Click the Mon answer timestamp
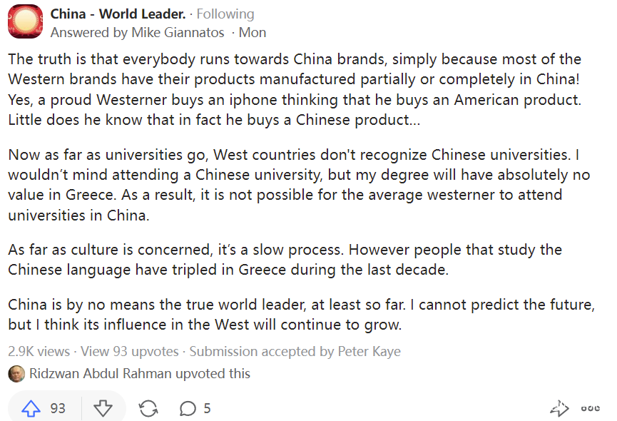This screenshot has width=617, height=421. click(x=253, y=32)
